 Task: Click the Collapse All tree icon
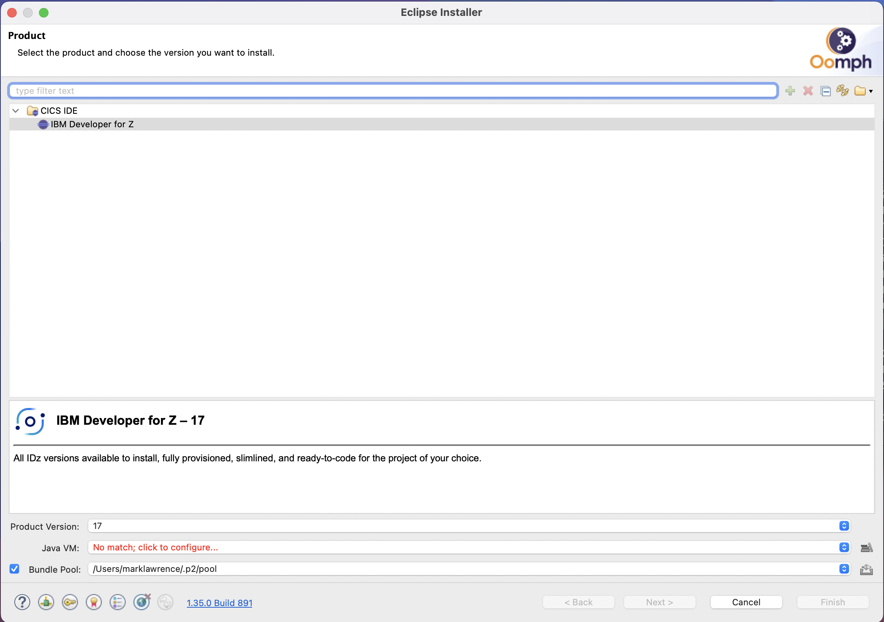coord(826,91)
